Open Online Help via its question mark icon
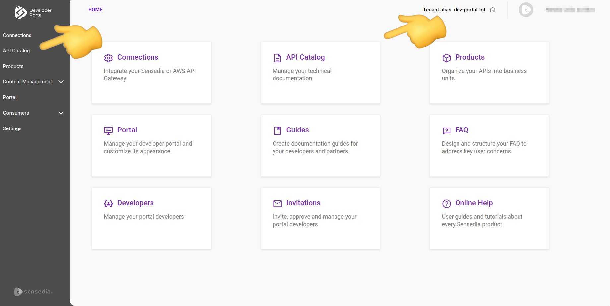This screenshot has height=306, width=610. 446,203
